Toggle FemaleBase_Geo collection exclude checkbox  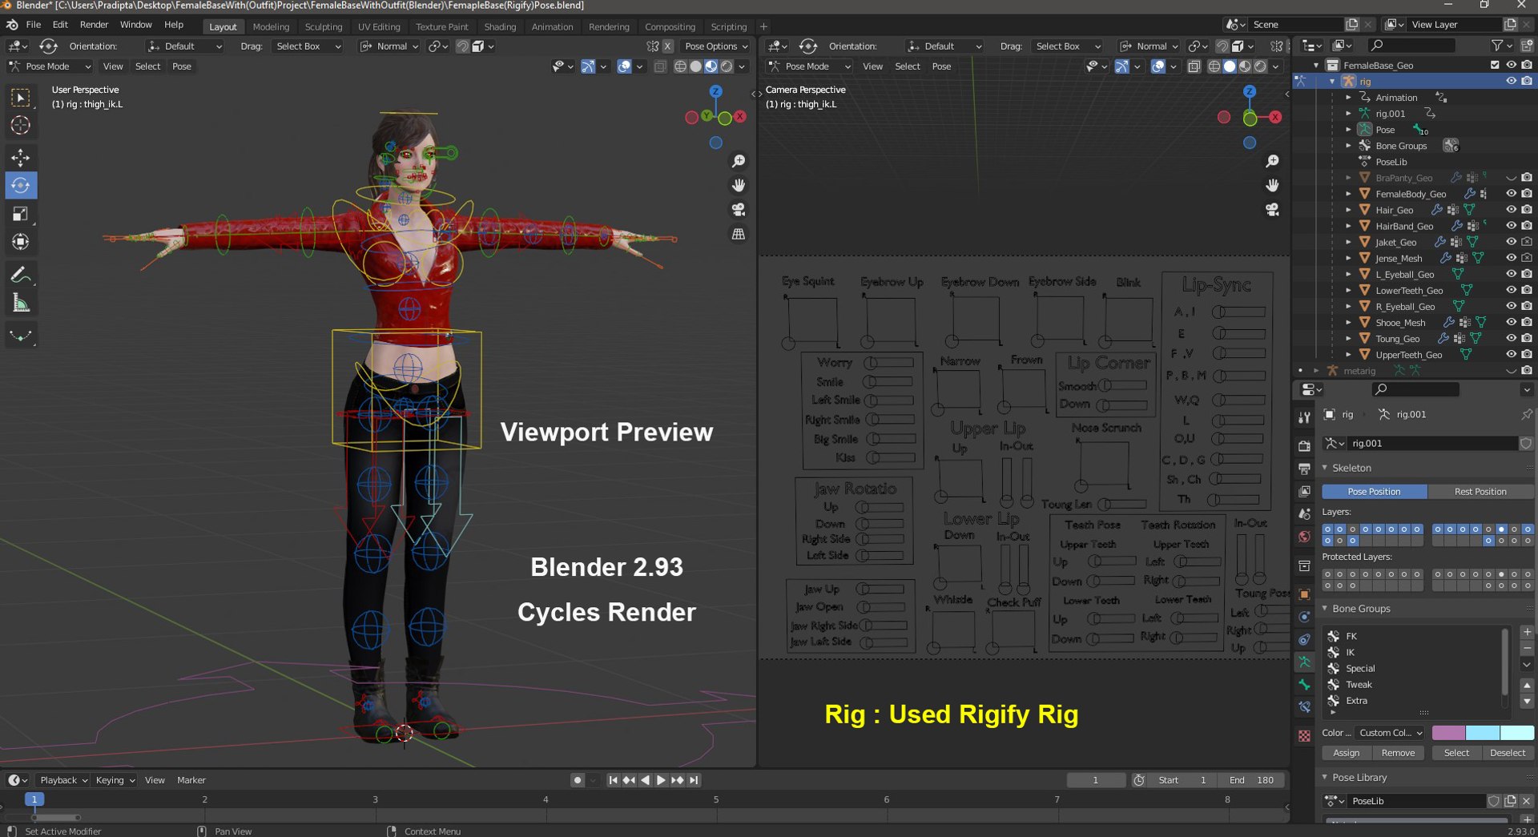tap(1495, 65)
